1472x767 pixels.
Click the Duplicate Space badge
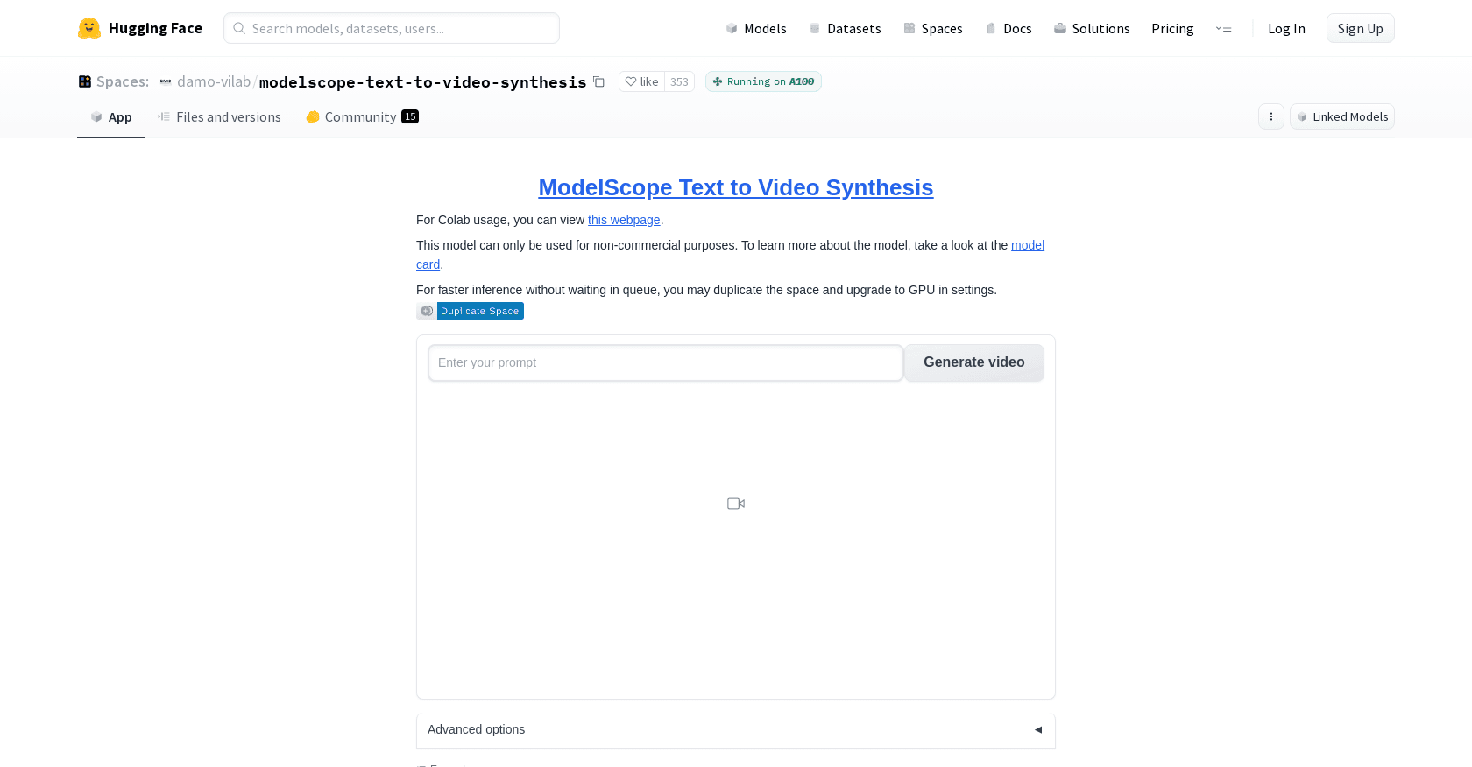(471, 311)
